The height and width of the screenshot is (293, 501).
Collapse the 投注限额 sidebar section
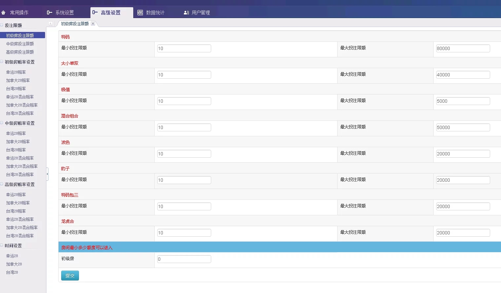pyautogui.click(x=2, y=25)
